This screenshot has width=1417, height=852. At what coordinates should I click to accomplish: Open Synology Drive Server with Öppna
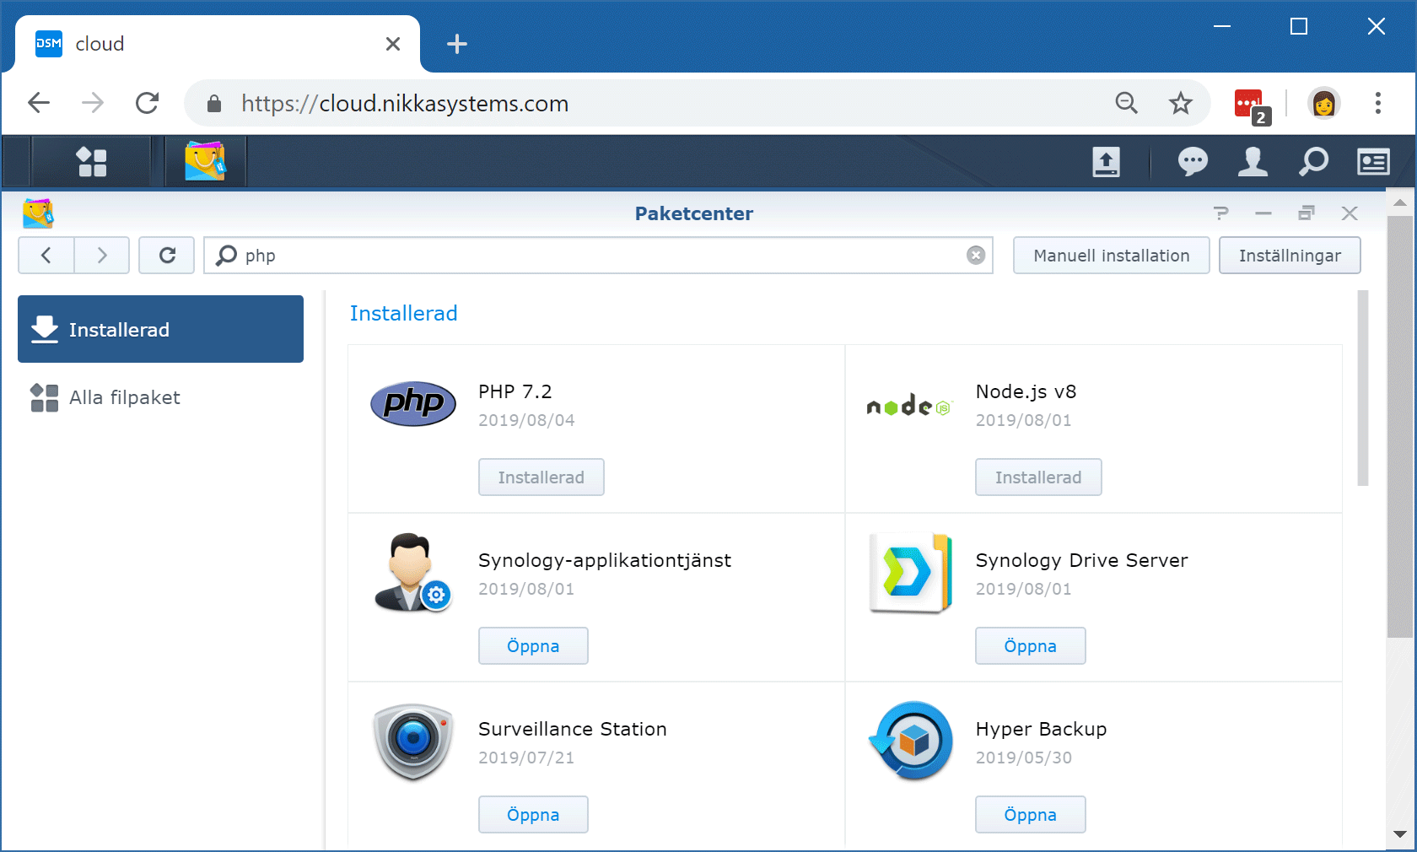tap(1030, 646)
